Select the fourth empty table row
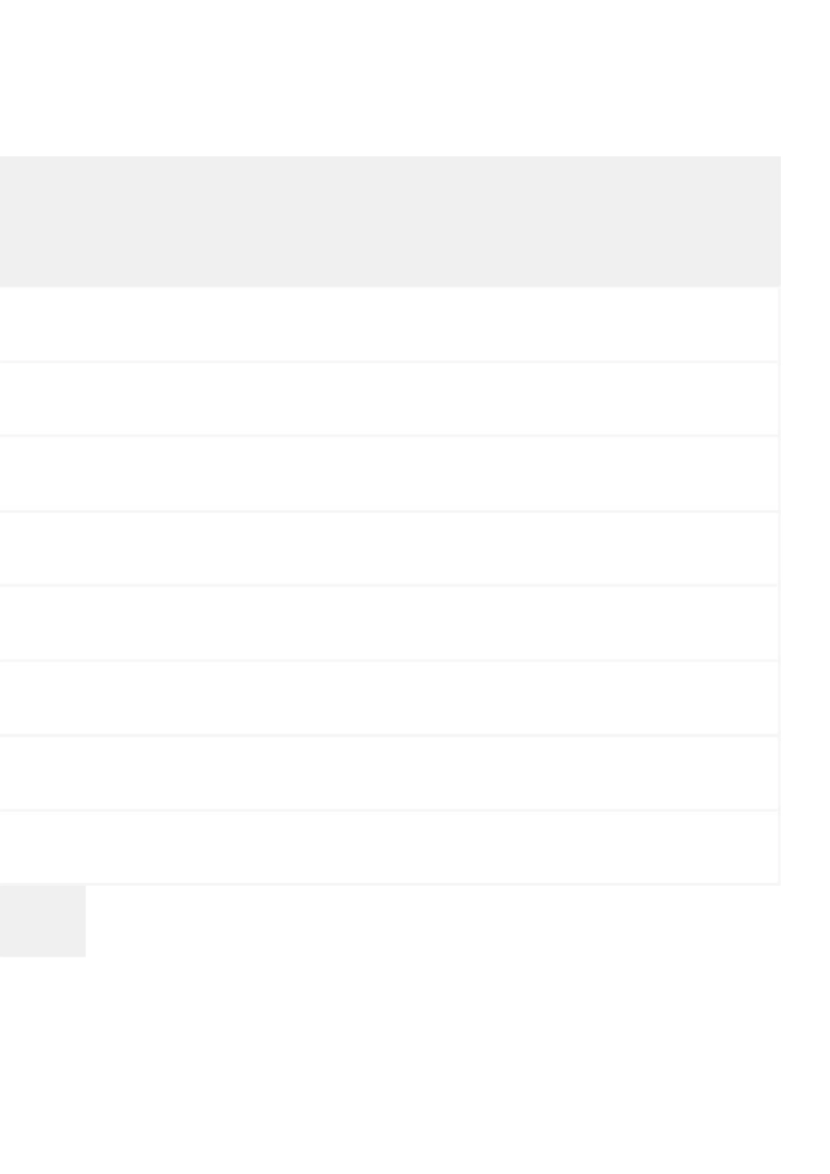Viewport: 830px width, 1174px height. click(390, 549)
